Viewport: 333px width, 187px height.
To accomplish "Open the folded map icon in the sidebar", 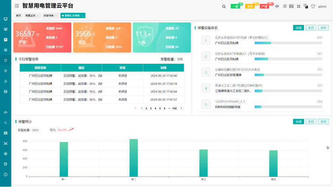I will pos(6,133).
